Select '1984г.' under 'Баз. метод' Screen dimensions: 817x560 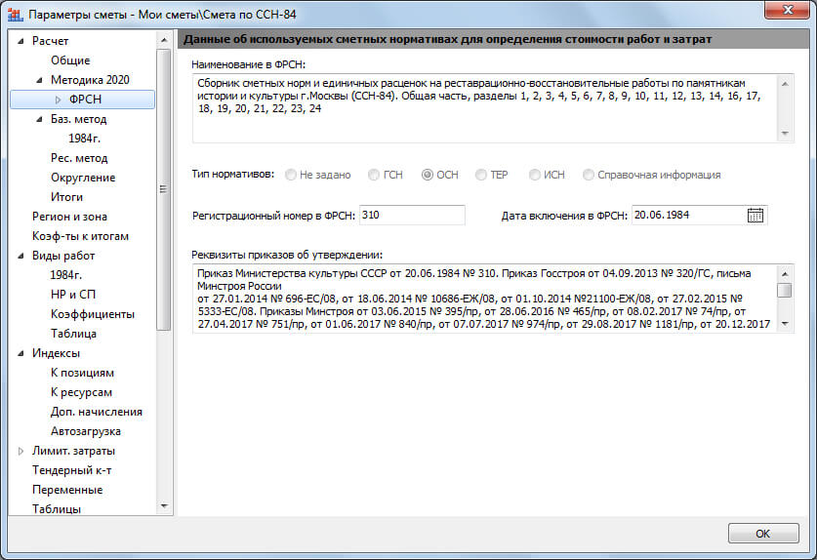84,139
